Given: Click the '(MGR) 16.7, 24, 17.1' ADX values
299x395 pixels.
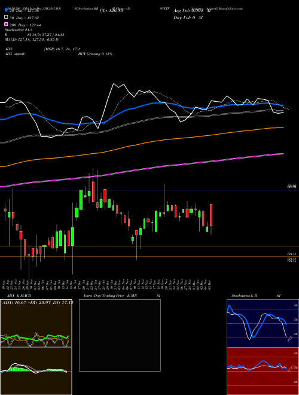Looking at the screenshot, I should (x=62, y=49).
